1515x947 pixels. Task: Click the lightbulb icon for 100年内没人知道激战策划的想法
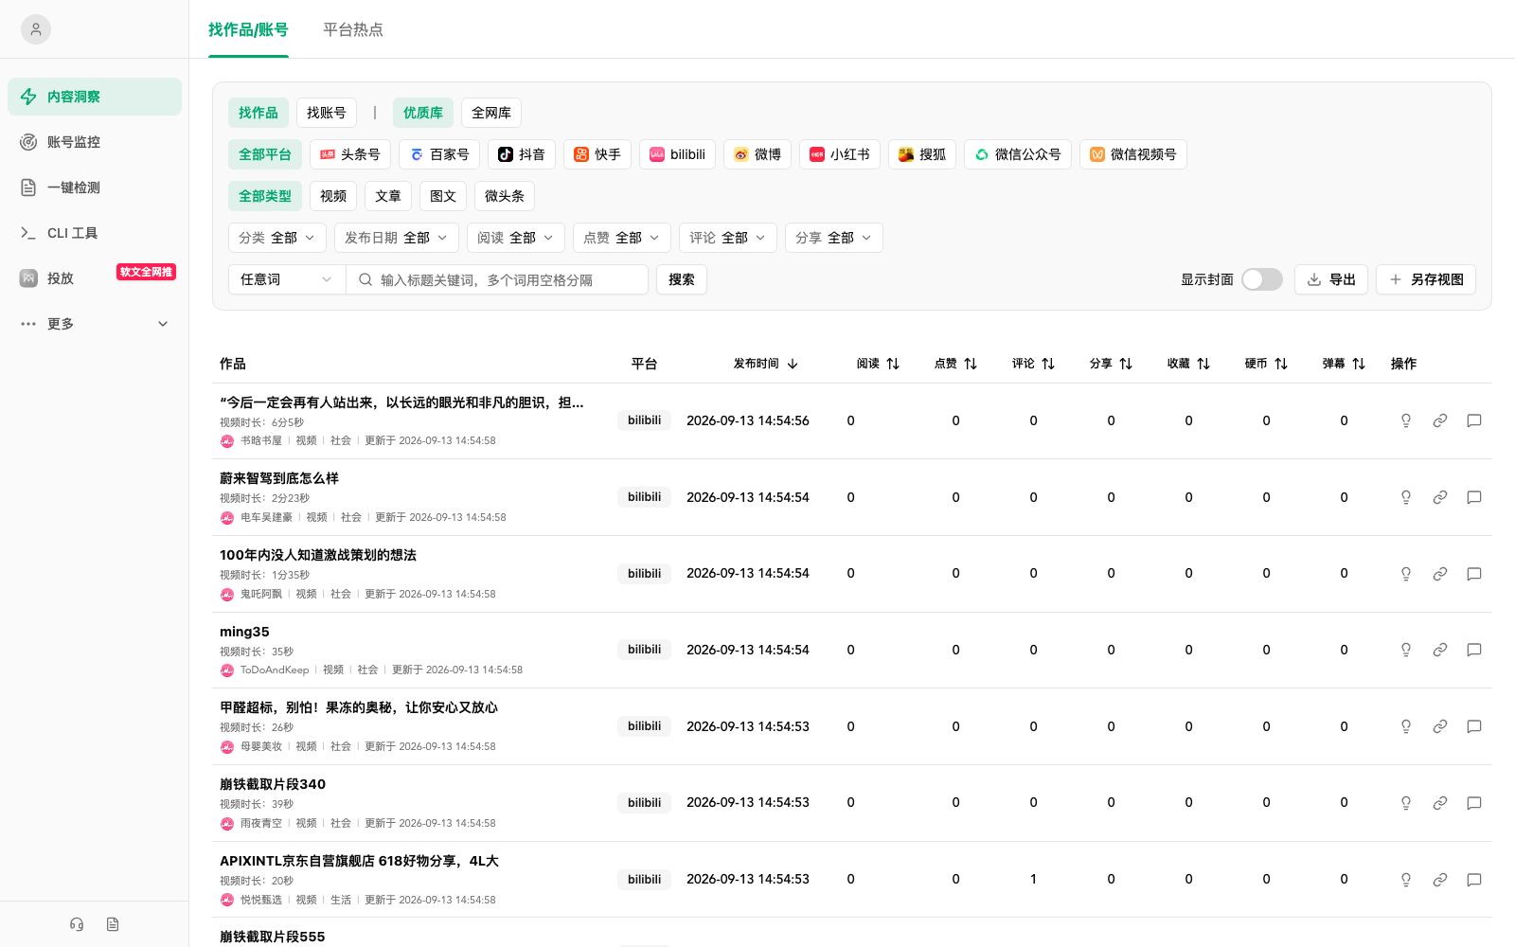point(1406,574)
